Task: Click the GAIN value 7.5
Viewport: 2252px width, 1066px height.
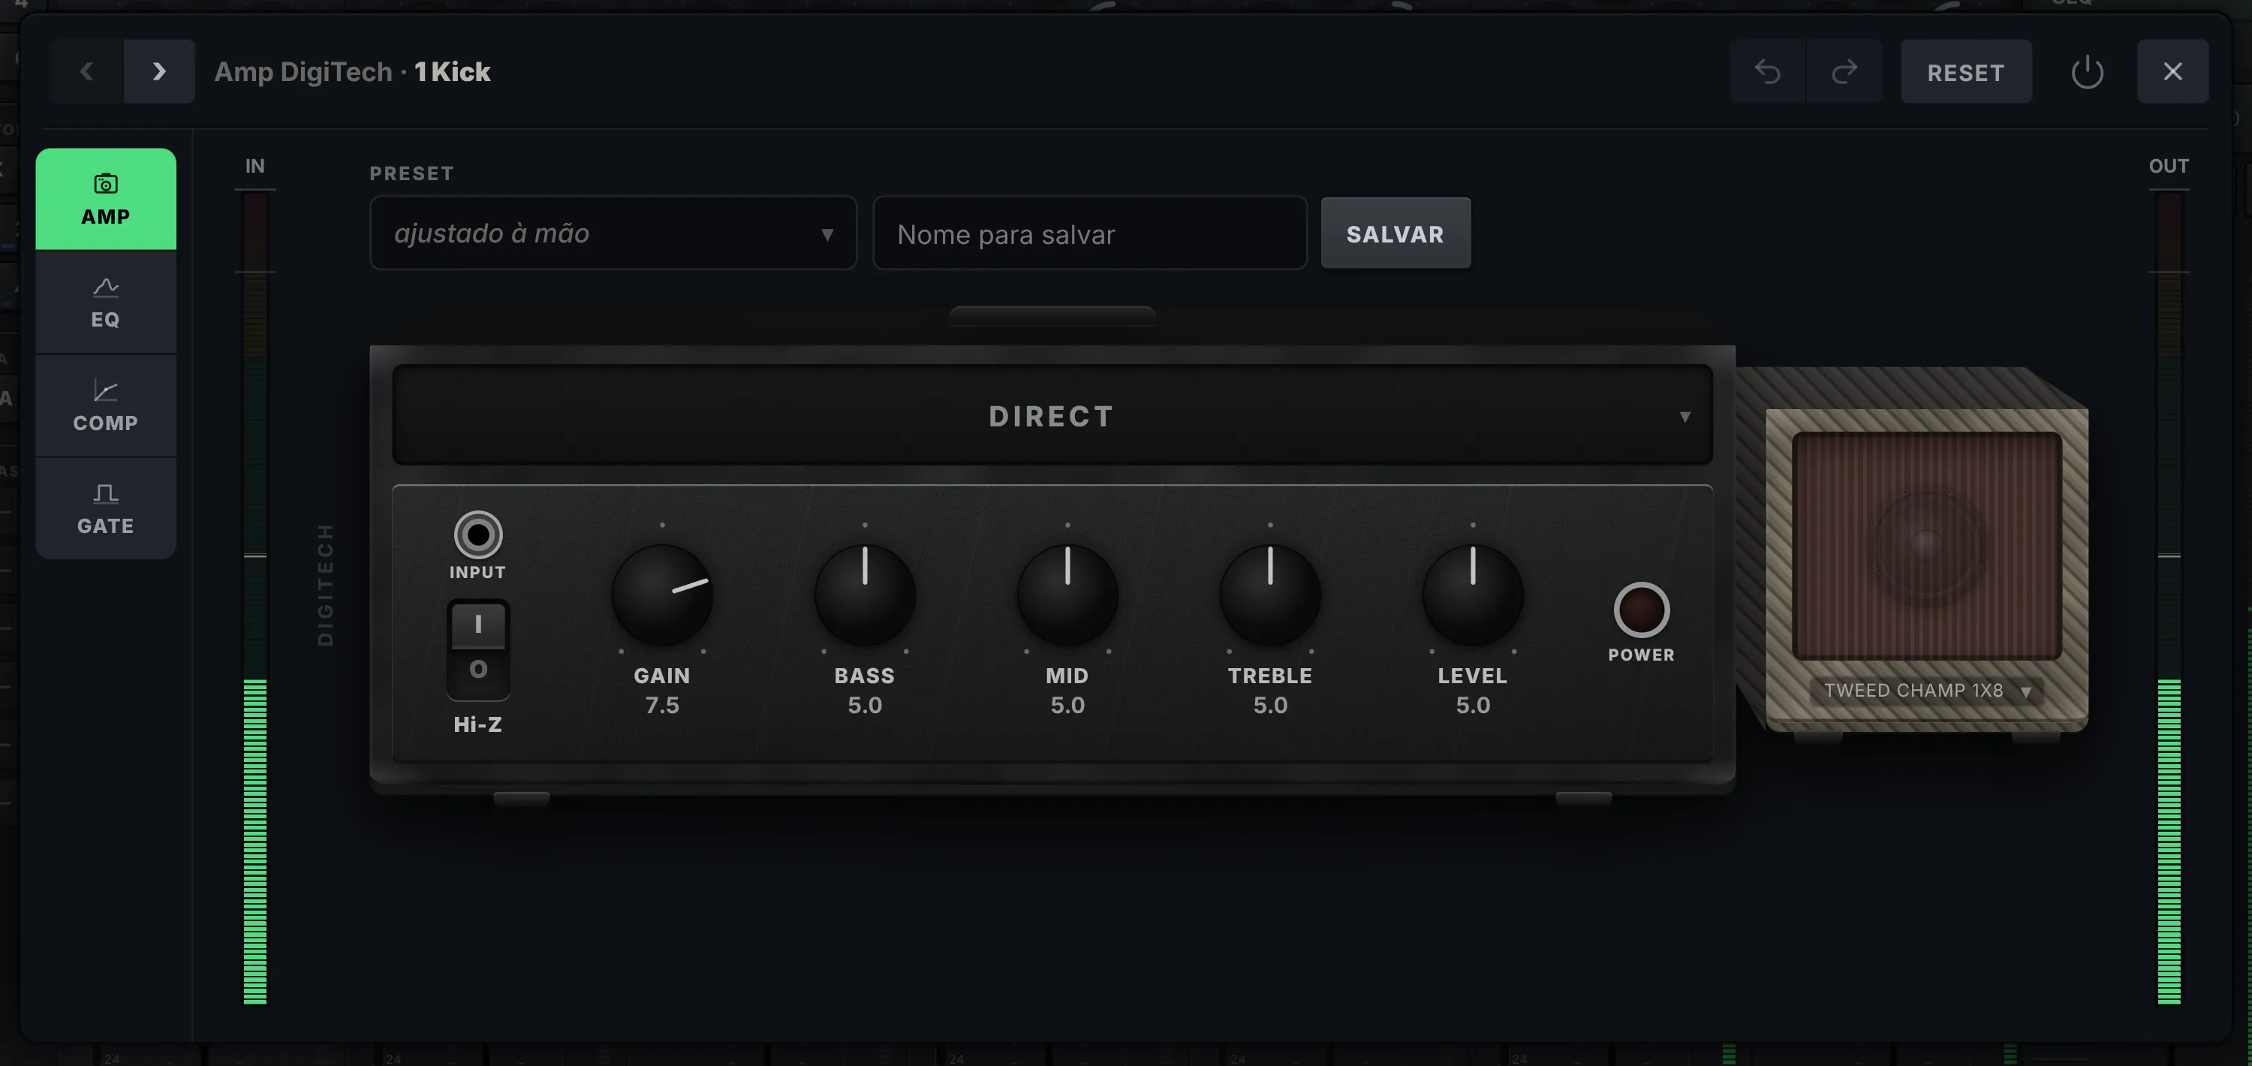Action: [662, 705]
